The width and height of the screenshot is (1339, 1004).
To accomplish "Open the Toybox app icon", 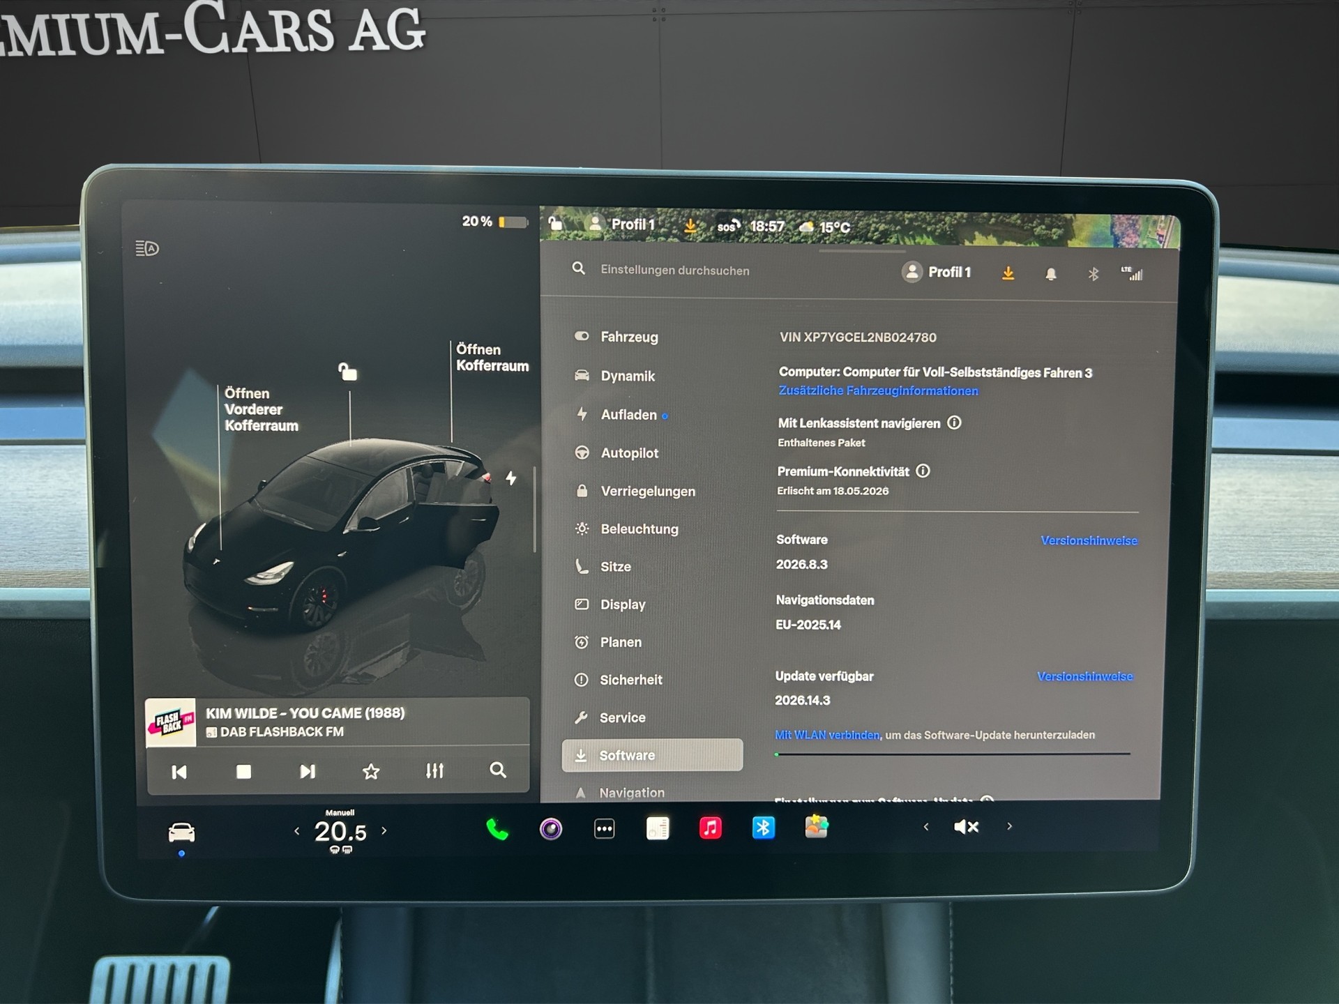I will coord(817,827).
